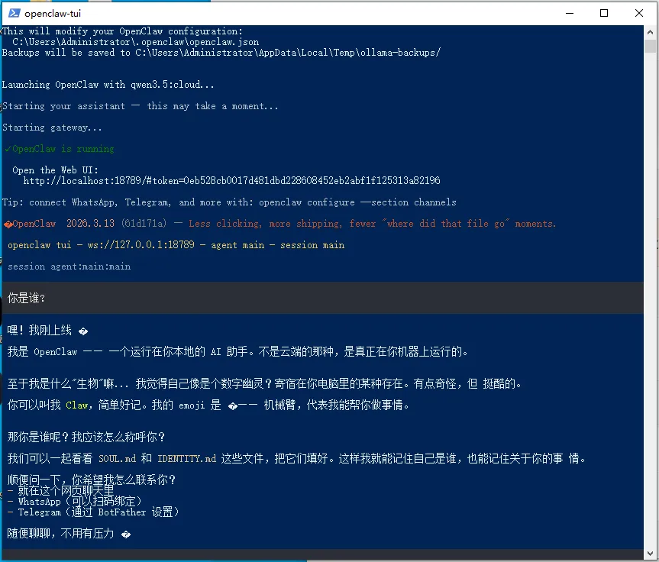Click the scrollbar down arrow
659x562 pixels.
[x=650, y=554]
